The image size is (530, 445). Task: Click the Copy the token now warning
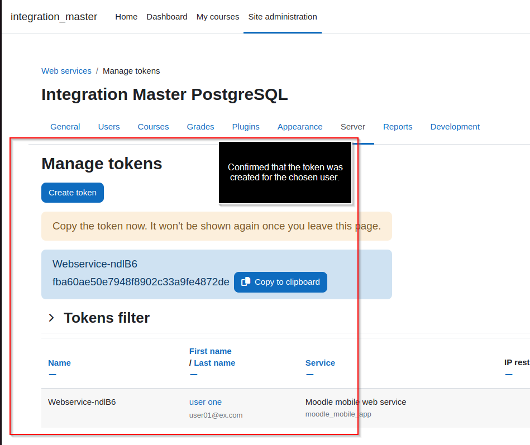(216, 226)
